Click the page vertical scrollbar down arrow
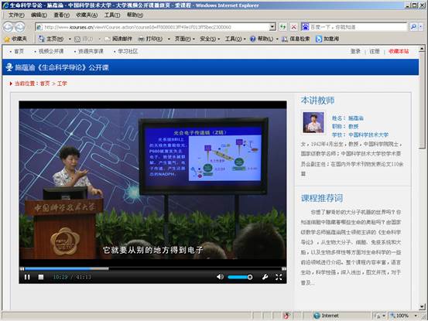Screen dimensions: 428x321 [x=422, y=307]
